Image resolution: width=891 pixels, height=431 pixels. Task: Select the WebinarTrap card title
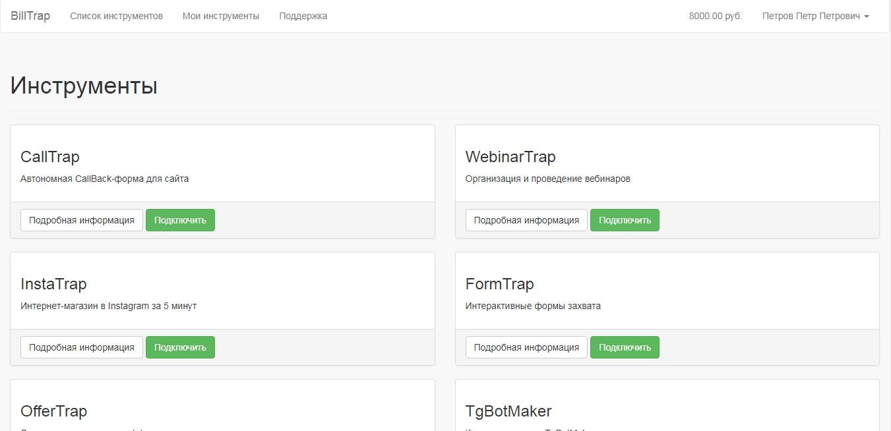(510, 157)
